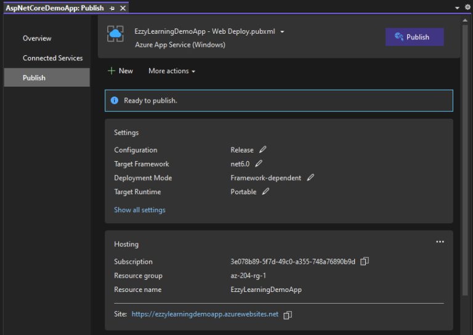Copy the site URL to clipboard
The height and width of the screenshot is (335, 473).
point(288,315)
